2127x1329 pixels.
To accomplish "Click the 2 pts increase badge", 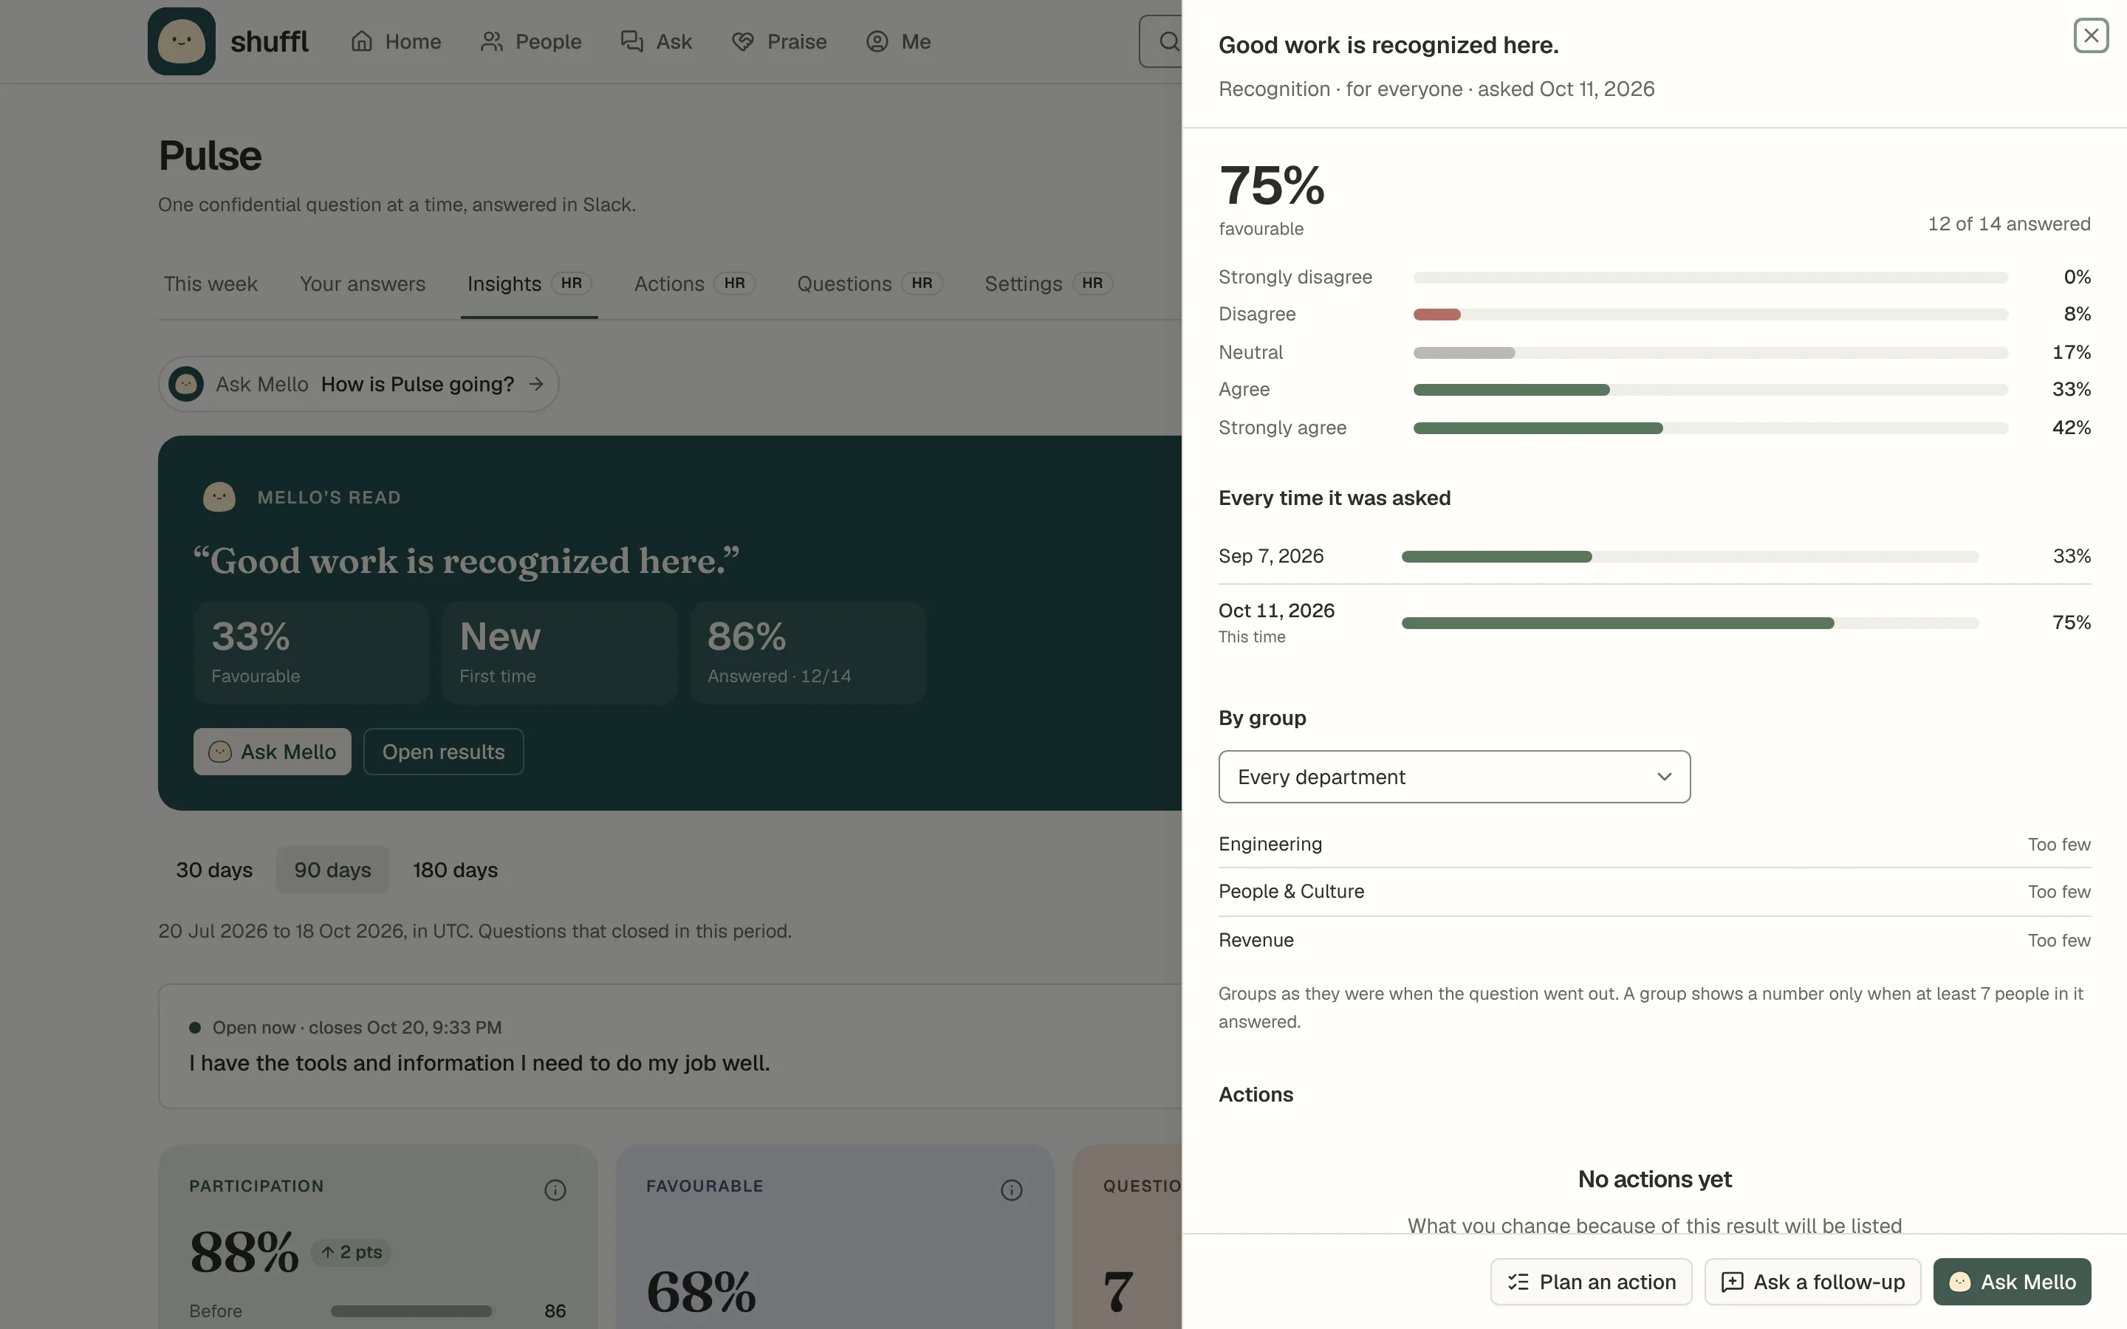I will tap(351, 1251).
